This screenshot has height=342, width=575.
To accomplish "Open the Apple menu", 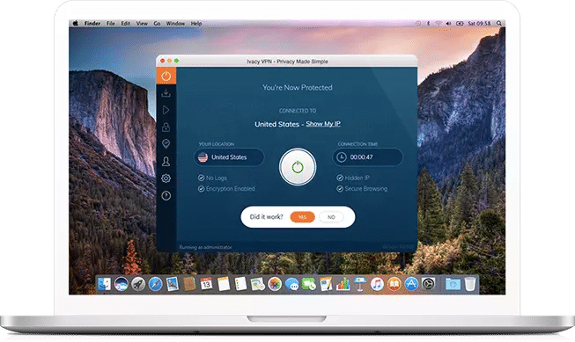I will (76, 23).
